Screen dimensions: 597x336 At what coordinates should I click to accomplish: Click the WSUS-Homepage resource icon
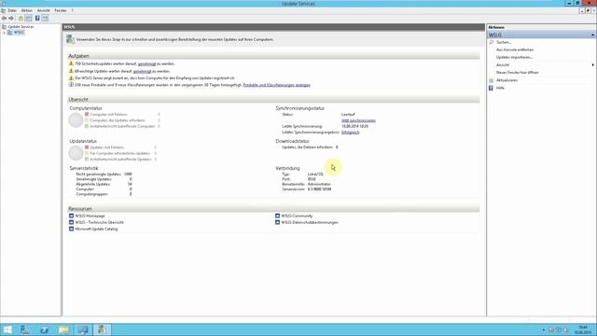(x=71, y=216)
